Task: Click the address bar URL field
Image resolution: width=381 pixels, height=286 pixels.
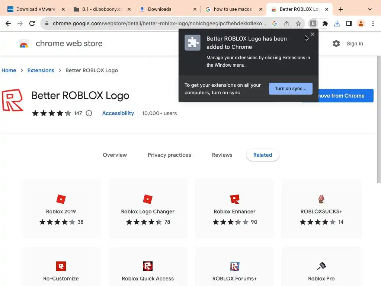Action: click(x=159, y=23)
